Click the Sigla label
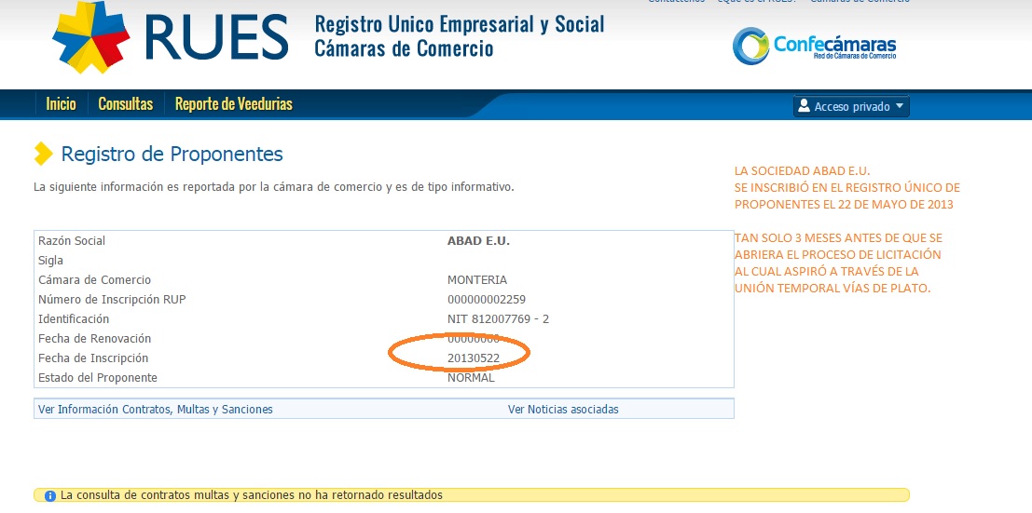1032x513 pixels. pyautogui.click(x=50, y=261)
